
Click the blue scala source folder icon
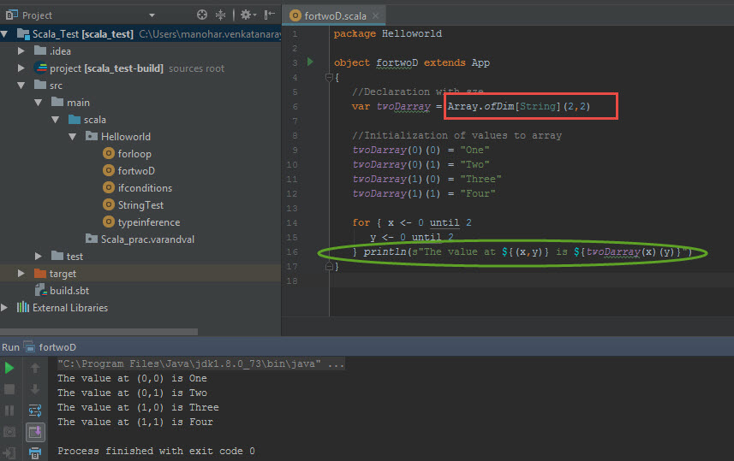pyautogui.click(x=75, y=119)
